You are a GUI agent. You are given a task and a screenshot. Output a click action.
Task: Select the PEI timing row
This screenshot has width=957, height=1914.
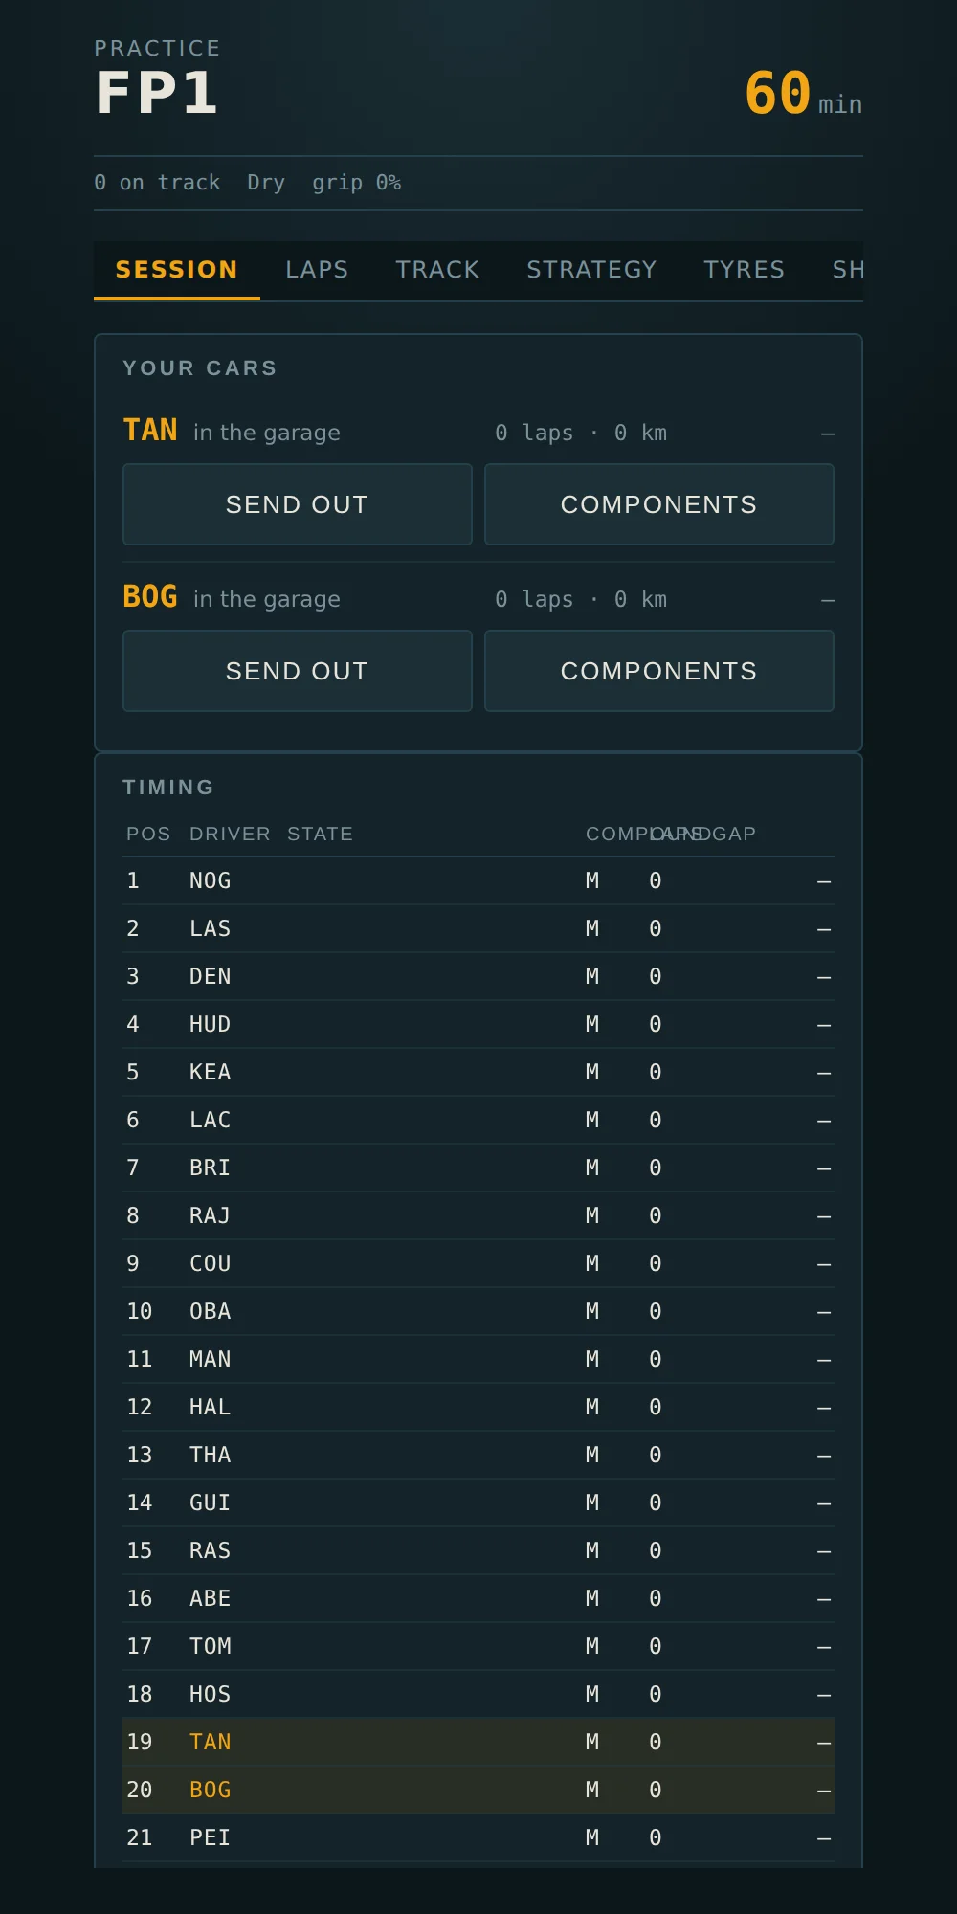[x=478, y=1837]
